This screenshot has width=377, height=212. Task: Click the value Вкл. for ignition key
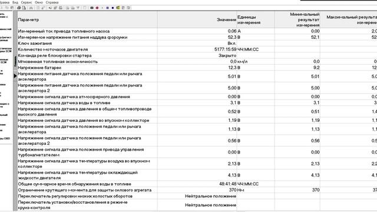pyautogui.click(x=232, y=43)
